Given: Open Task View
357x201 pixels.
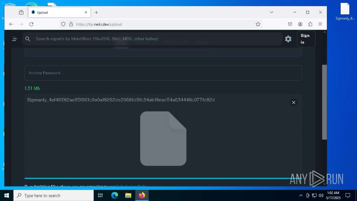Looking at the screenshot, I should point(100,195).
